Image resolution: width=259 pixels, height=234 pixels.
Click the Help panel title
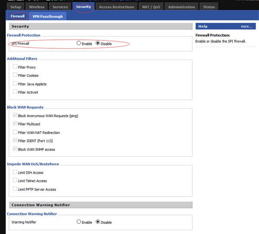[x=203, y=26]
